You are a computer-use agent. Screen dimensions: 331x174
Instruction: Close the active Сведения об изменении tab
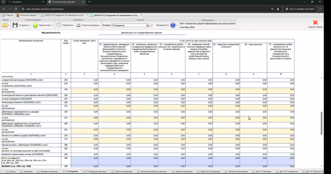click(141, 15)
